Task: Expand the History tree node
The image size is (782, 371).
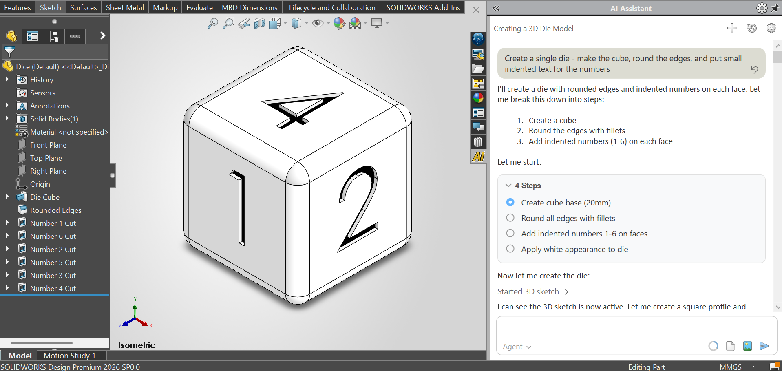Action: (7, 79)
